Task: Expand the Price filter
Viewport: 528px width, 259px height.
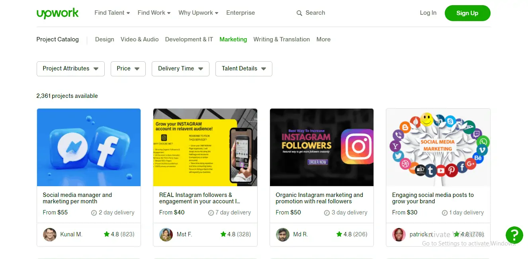Action: (128, 68)
